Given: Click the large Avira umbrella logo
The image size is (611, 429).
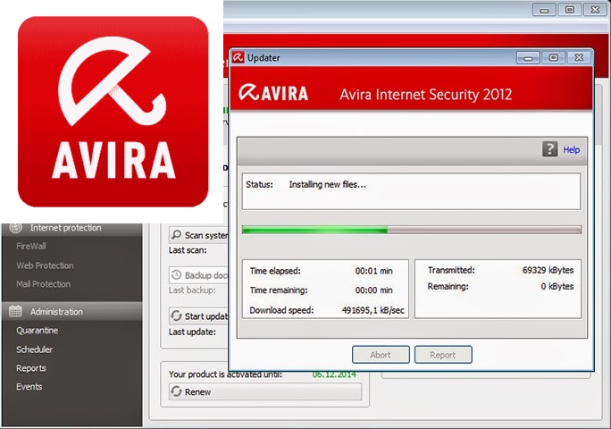Looking at the screenshot, I should tap(113, 112).
